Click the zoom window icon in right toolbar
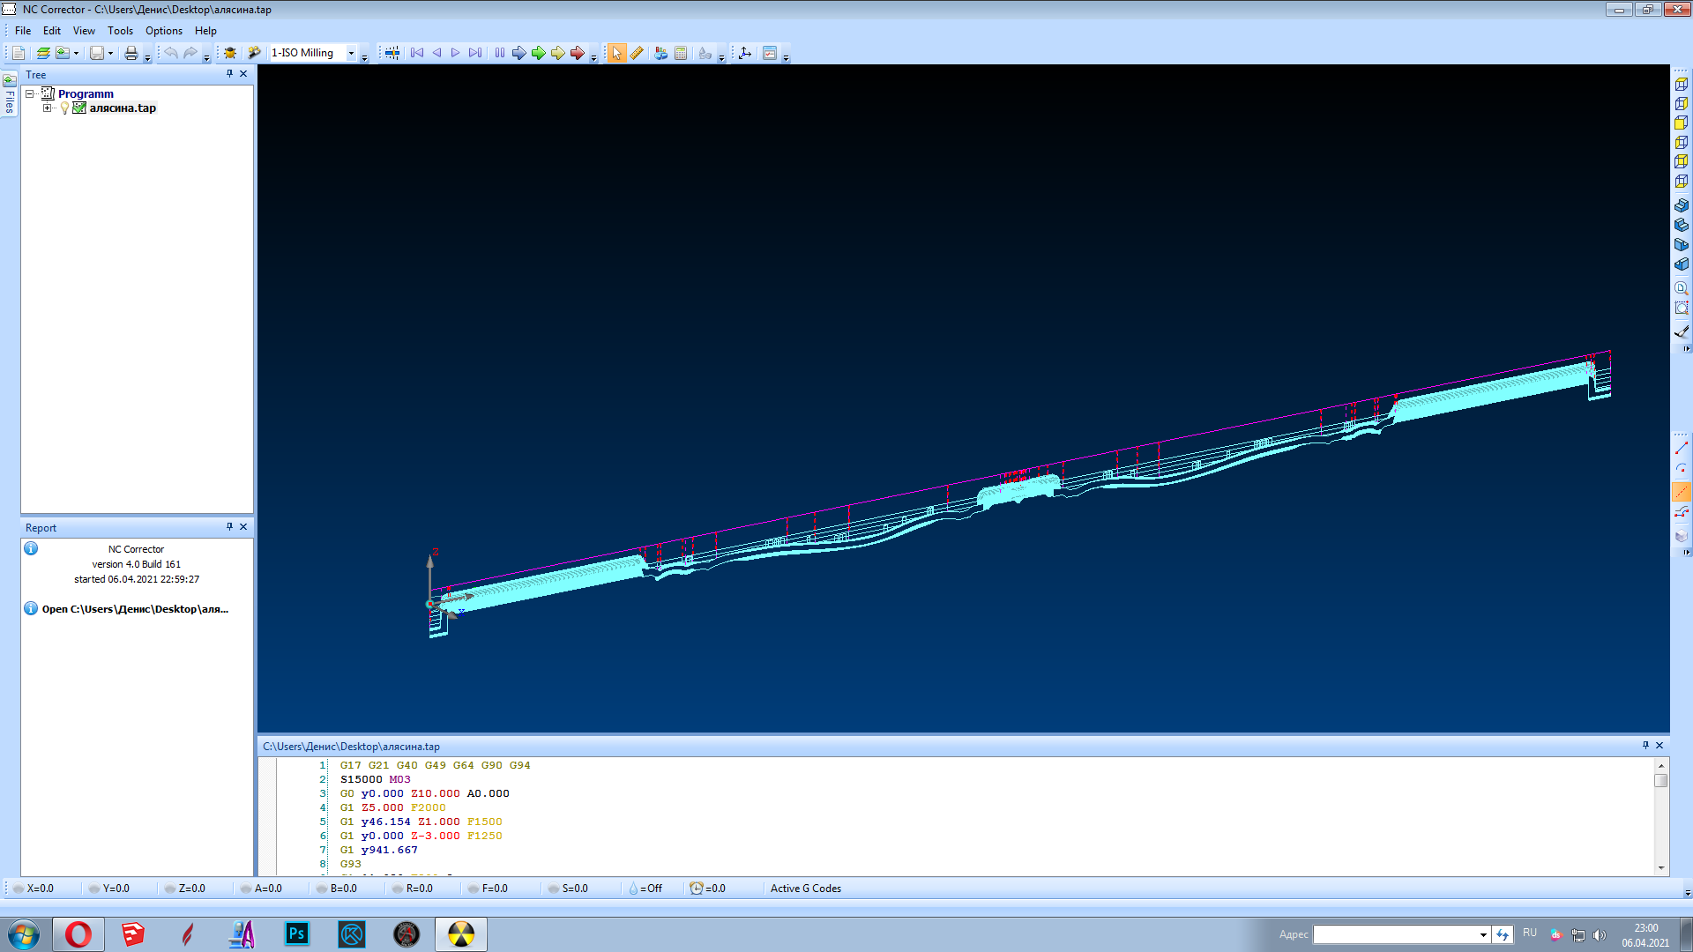The width and height of the screenshot is (1693, 952). click(x=1682, y=308)
